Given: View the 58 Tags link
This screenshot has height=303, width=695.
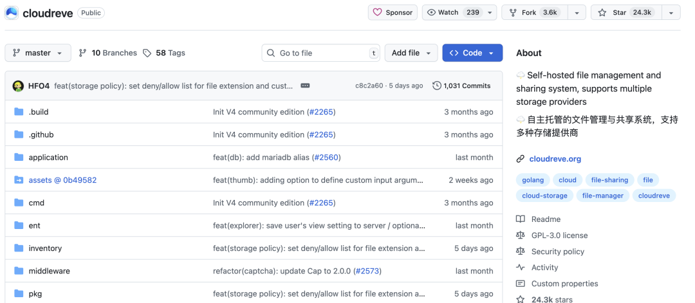Looking at the screenshot, I should pos(164,53).
